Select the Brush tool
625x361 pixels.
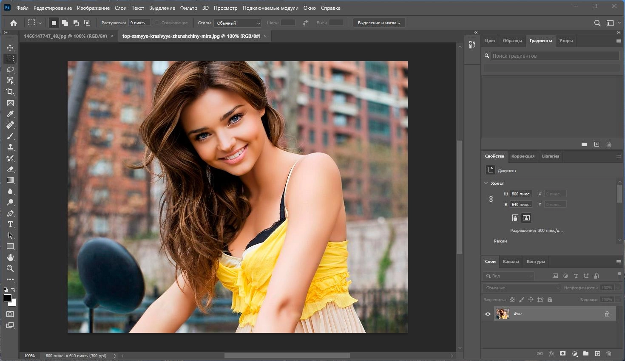coord(10,136)
